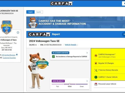Select the English language tab

click(30, 12)
